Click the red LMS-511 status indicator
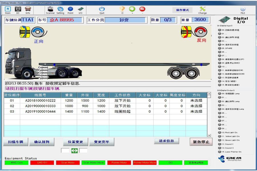 point(42,163)
